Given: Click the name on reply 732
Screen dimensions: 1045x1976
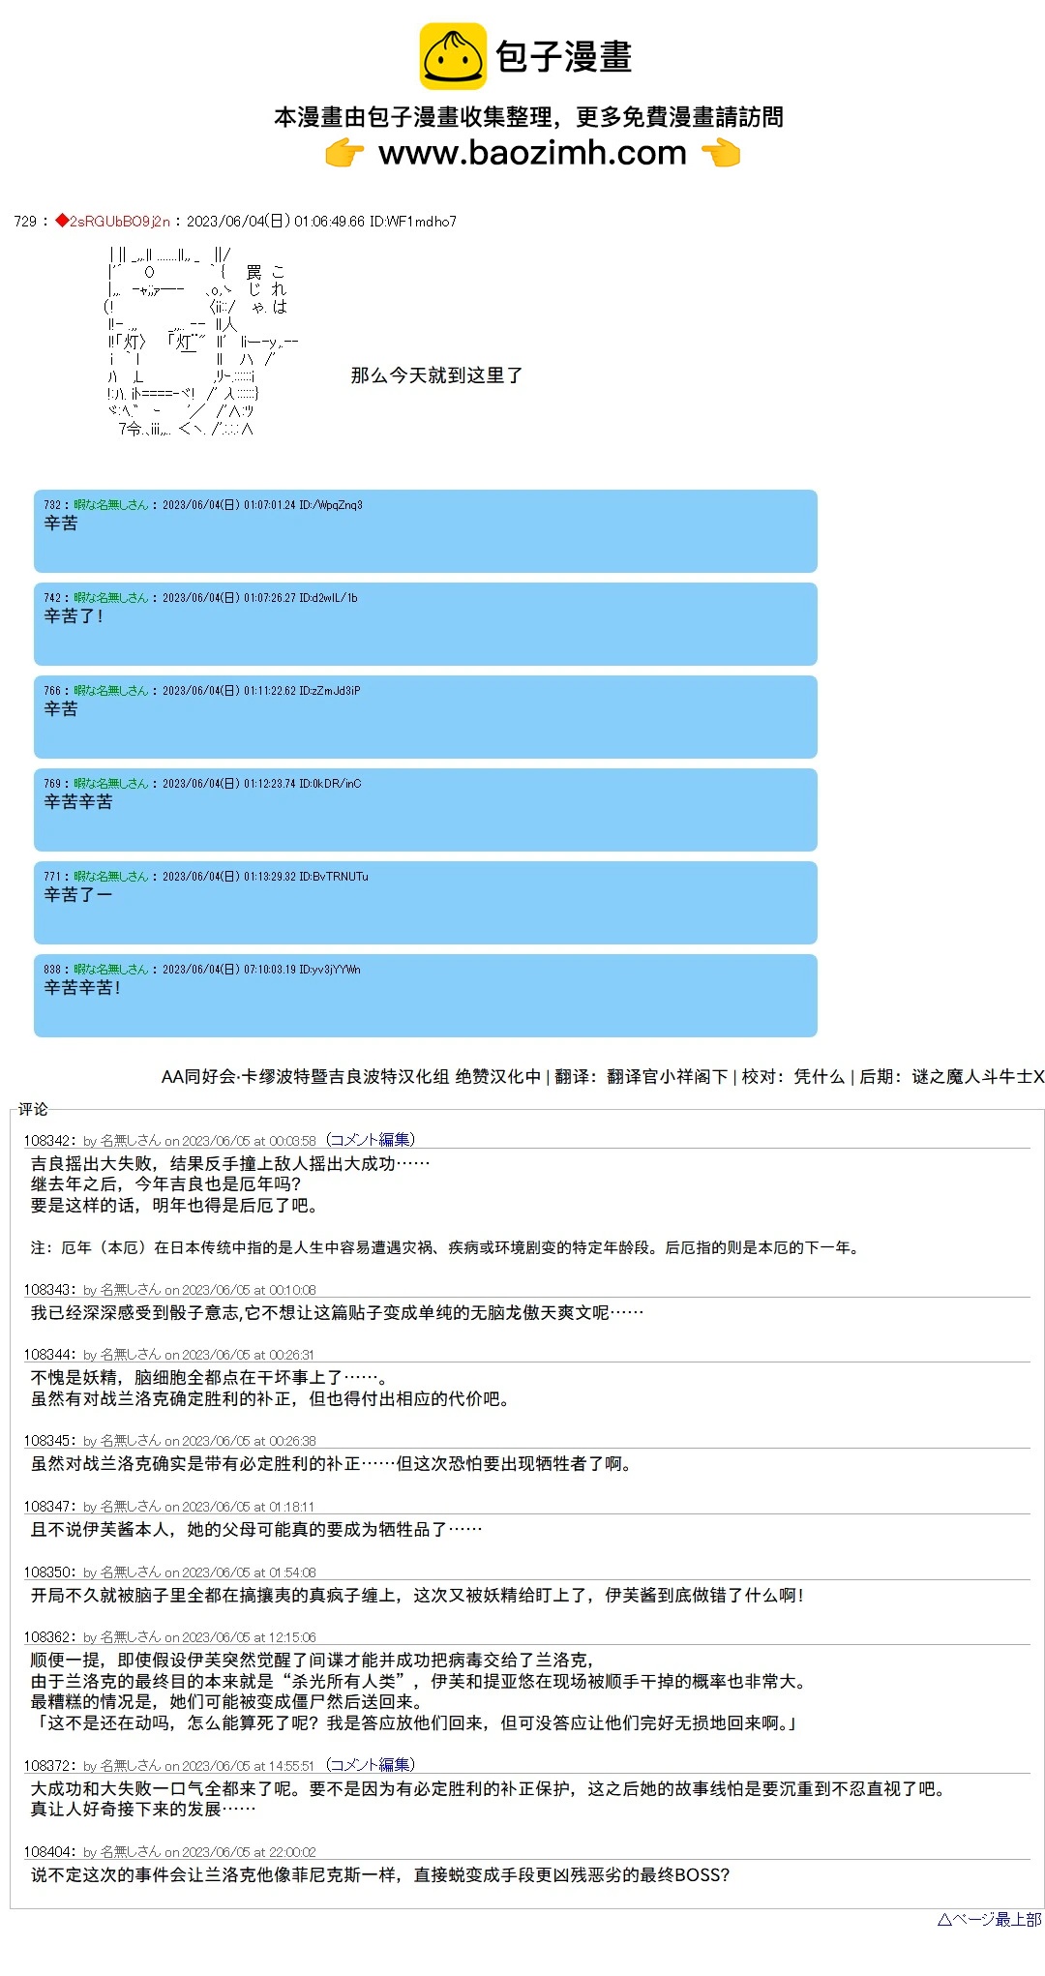Looking at the screenshot, I should [111, 505].
